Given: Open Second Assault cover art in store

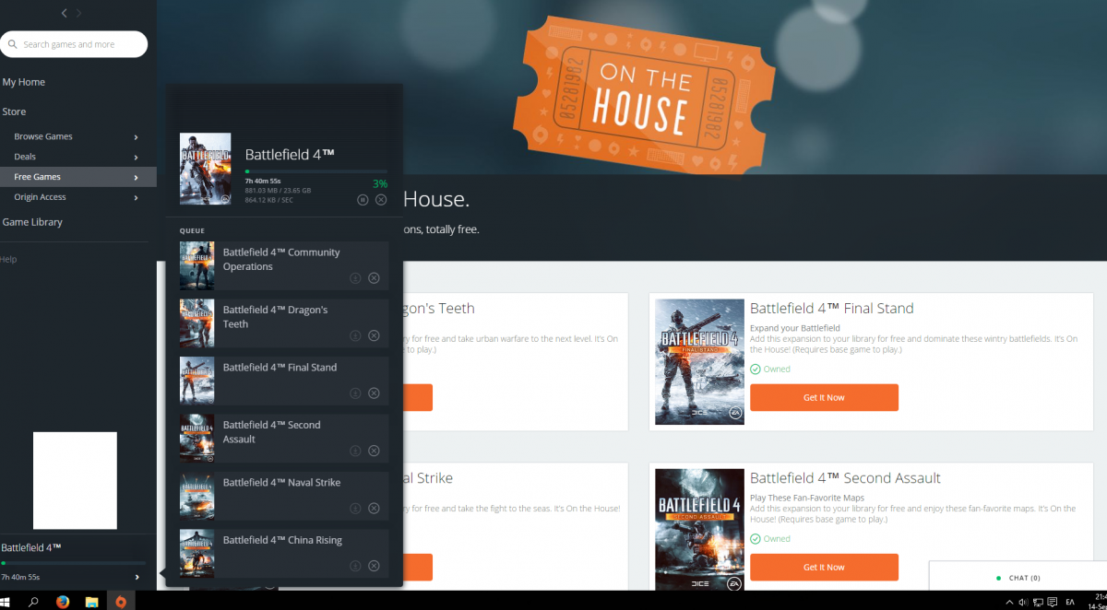Looking at the screenshot, I should [x=699, y=530].
